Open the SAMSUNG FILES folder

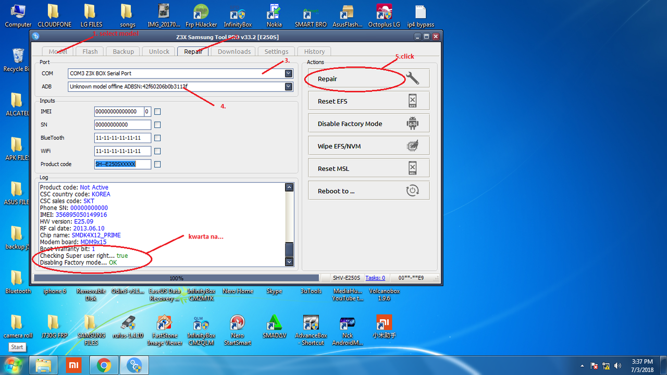(x=91, y=330)
